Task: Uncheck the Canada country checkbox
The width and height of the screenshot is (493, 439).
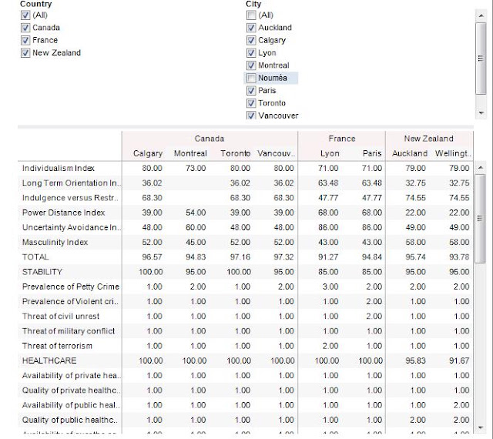Action: (25, 28)
